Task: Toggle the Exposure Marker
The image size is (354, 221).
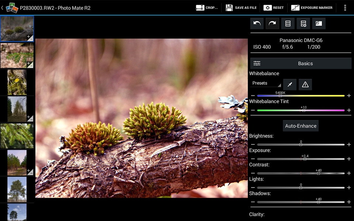Action: [x=312, y=8]
